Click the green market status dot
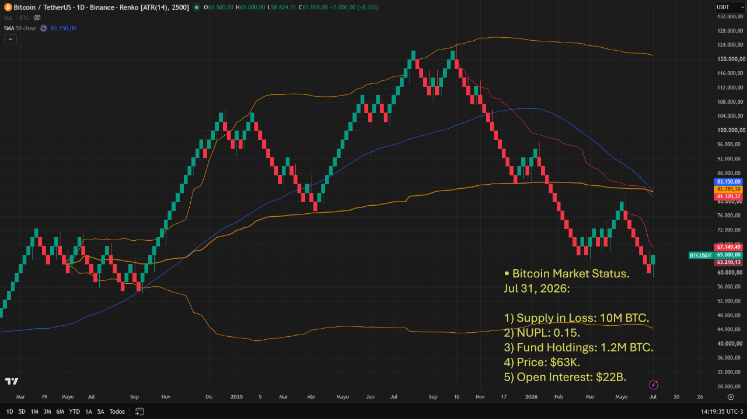This screenshot has height=419, width=747. 196,7
